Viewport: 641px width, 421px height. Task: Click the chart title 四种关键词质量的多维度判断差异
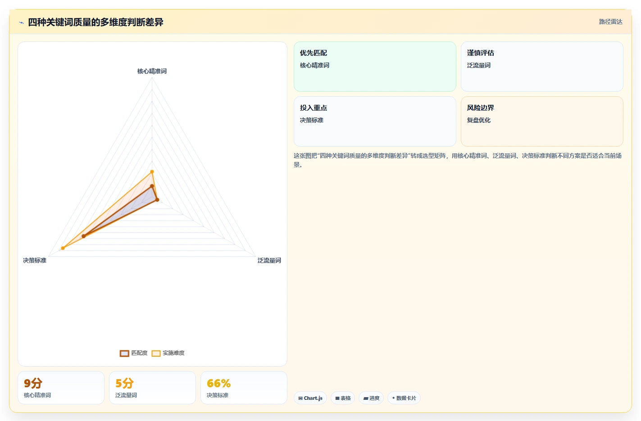coord(95,22)
